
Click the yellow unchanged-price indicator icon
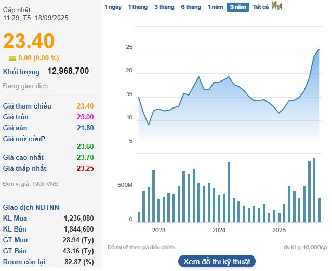click(12, 58)
